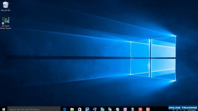Launch Microsoft Edge from the taskbar
This screenshot has height=111, width=198.
(x=65, y=109)
